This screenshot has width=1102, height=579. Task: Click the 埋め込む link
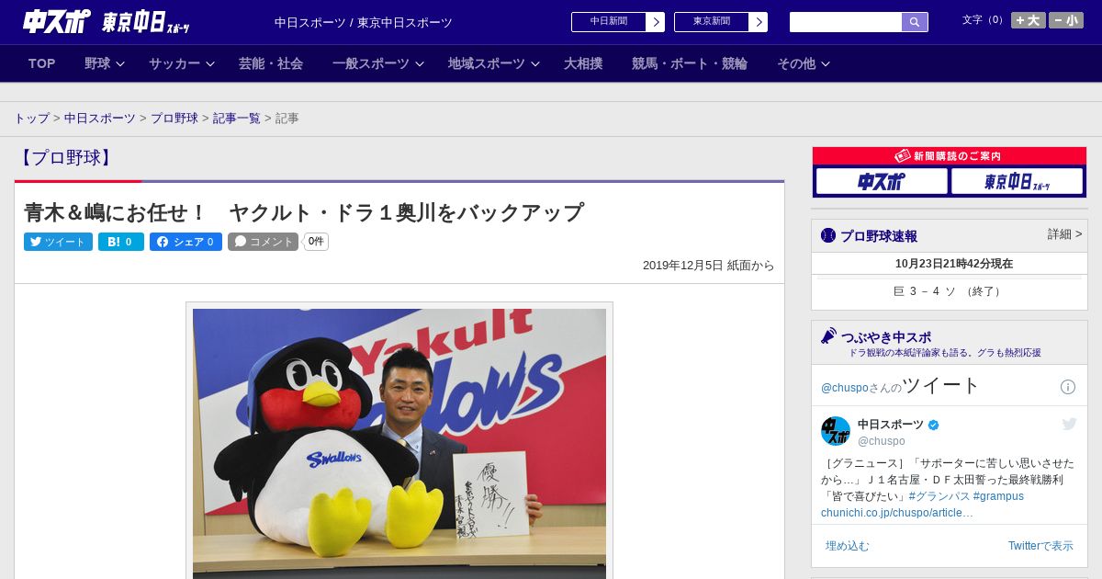coord(847,546)
